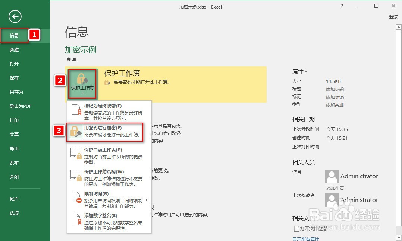The height and width of the screenshot is (241, 402).
Task: Open 选项 in the sidebar
Action: 14,213
